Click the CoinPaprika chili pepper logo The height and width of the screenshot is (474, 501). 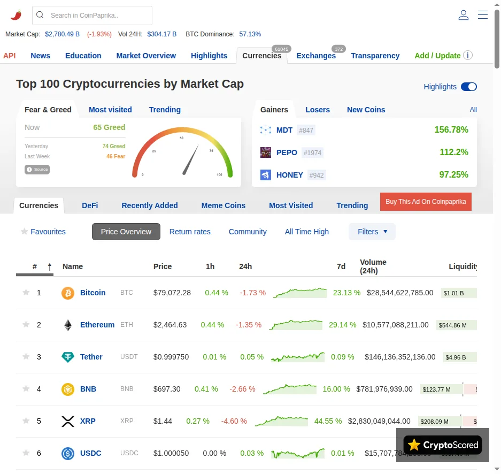(x=16, y=15)
